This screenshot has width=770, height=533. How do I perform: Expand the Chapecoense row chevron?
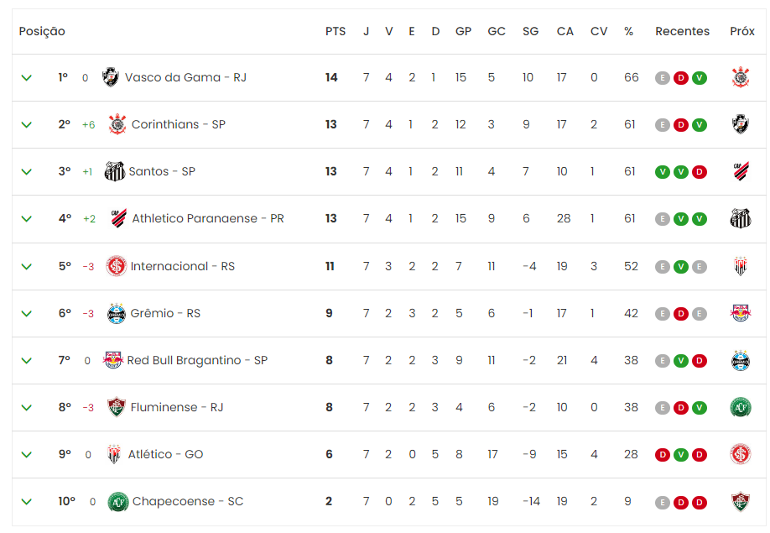coord(27,502)
